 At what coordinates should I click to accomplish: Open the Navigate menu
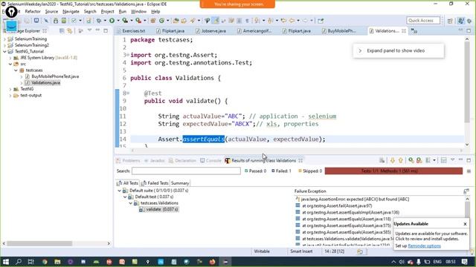pos(71,12)
